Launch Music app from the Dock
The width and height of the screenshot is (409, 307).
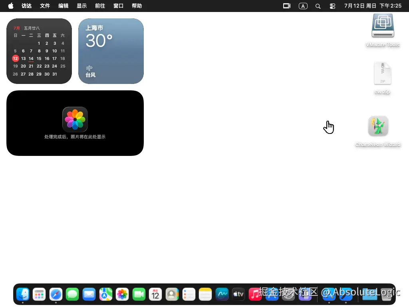[255, 294]
